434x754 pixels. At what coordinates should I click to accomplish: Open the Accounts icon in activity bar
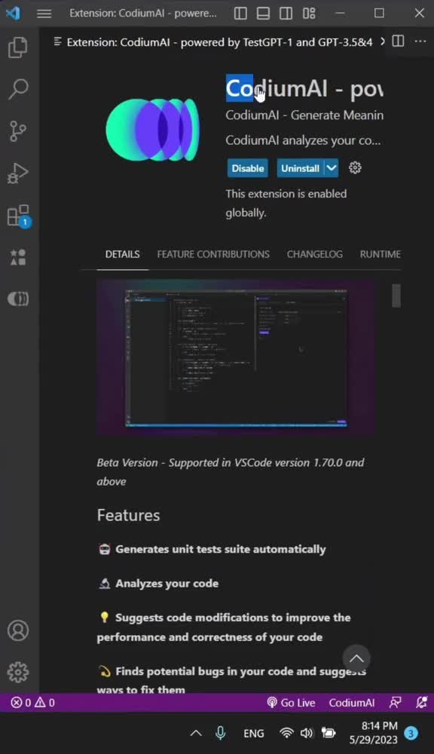(x=18, y=630)
